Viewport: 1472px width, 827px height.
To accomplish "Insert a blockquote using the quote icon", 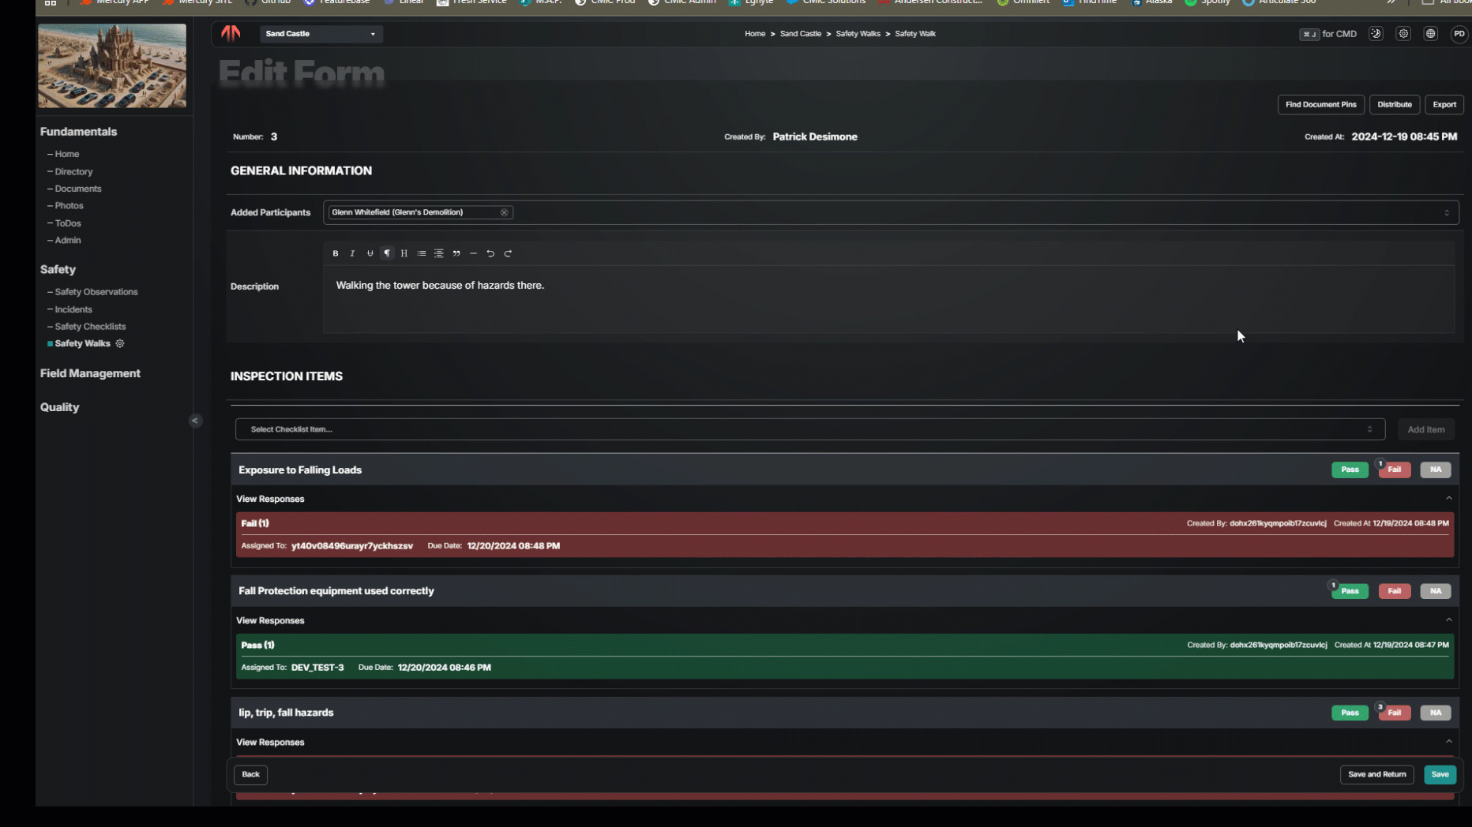I will (456, 253).
